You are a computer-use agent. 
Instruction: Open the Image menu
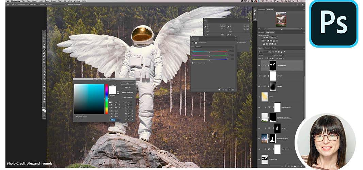click(x=34, y=1)
